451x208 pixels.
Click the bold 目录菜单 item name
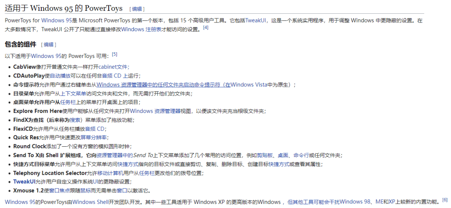tap(23, 93)
